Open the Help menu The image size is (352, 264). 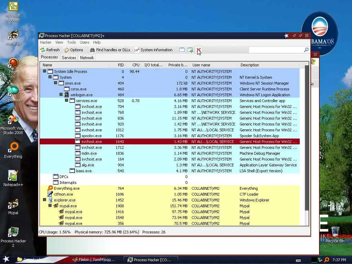(97, 42)
